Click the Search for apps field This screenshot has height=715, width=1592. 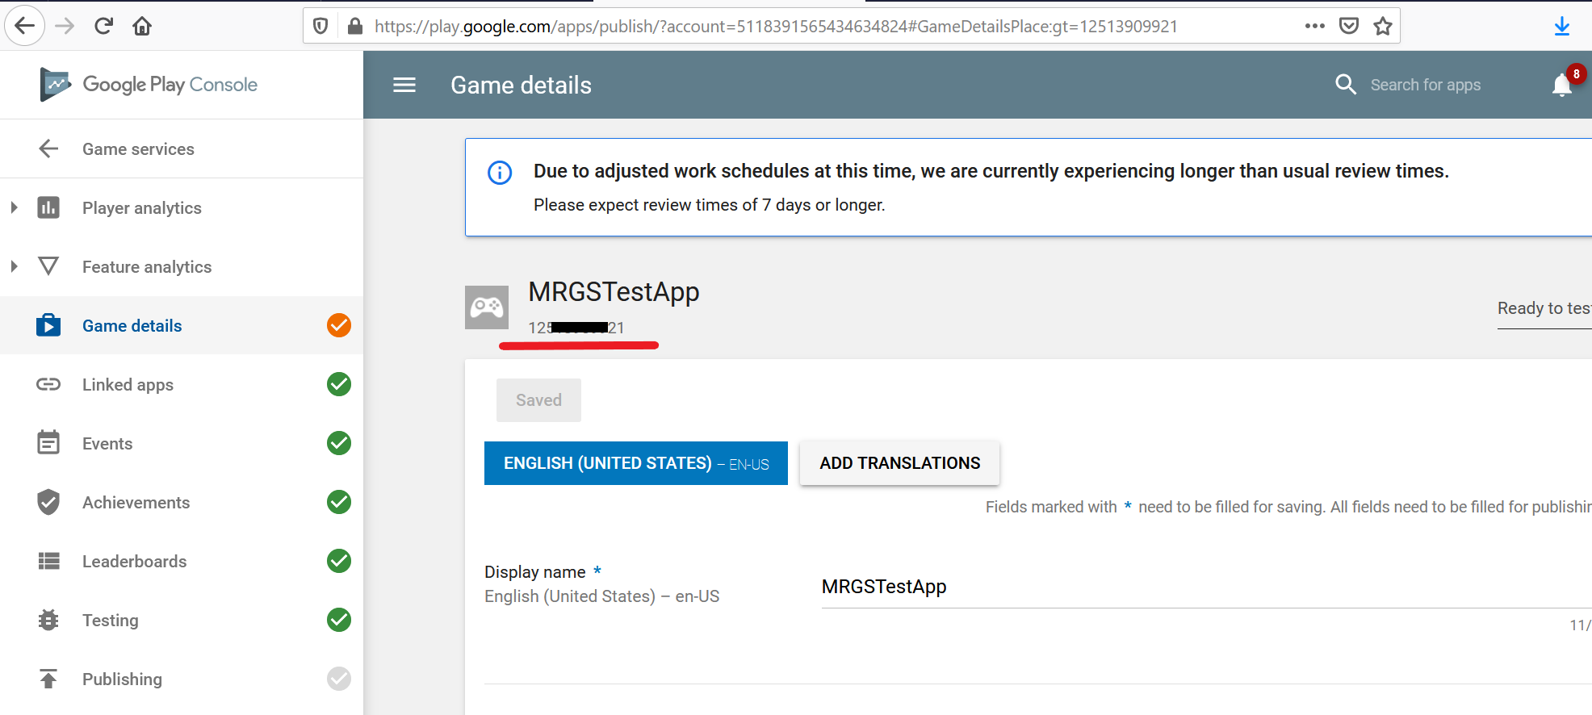[1426, 85]
